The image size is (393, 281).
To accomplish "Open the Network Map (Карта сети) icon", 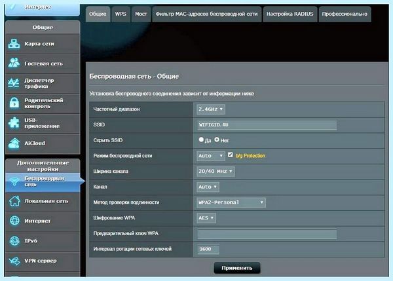I will (14, 44).
